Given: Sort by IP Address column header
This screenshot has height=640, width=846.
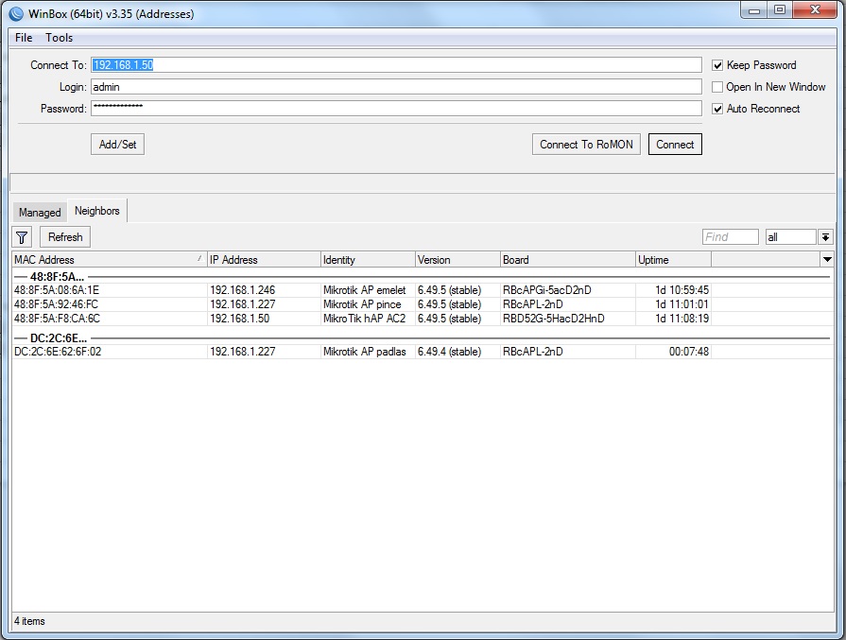Looking at the screenshot, I should pyautogui.click(x=264, y=260).
